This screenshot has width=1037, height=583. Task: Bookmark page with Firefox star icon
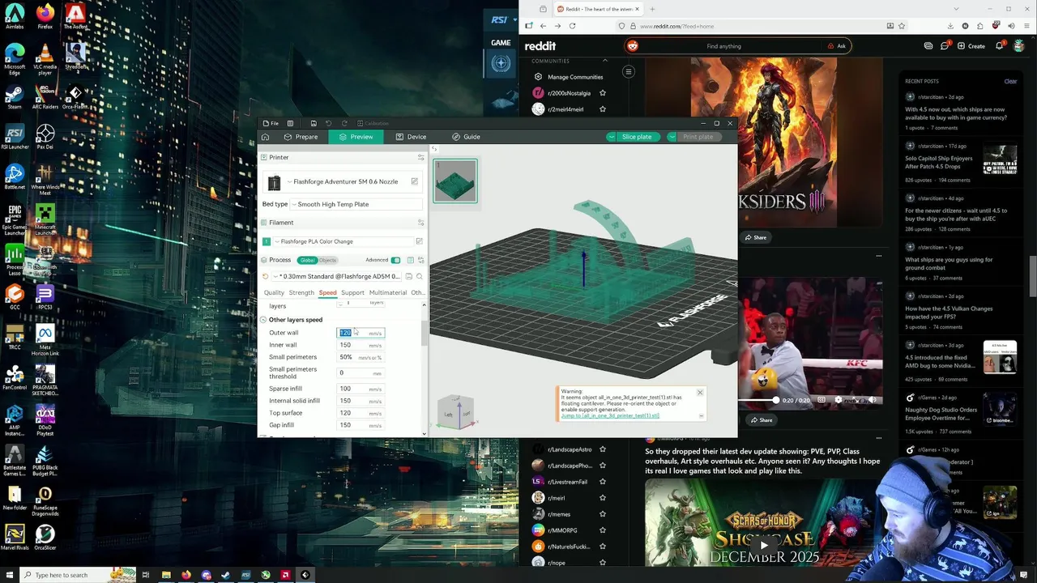click(902, 26)
